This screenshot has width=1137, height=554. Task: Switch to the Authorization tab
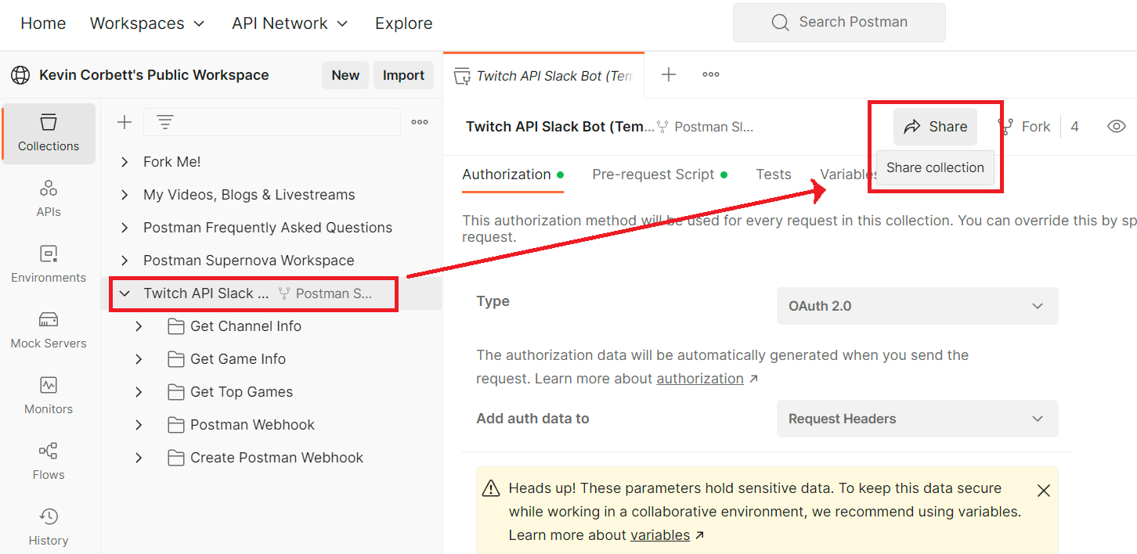513,174
